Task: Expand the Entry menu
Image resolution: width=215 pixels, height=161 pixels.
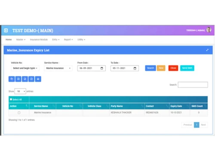Action: pyautogui.click(x=56, y=39)
